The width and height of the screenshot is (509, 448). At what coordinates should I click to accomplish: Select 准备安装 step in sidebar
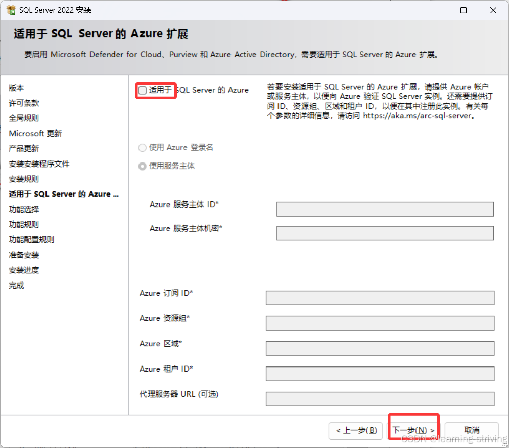coord(24,255)
